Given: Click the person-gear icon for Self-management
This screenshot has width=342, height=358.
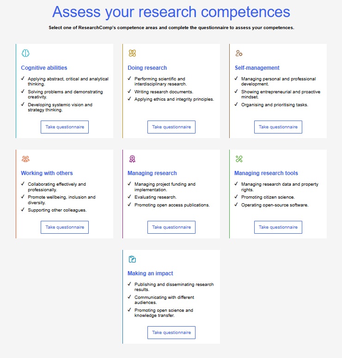Looking at the screenshot, I should (239, 53).
